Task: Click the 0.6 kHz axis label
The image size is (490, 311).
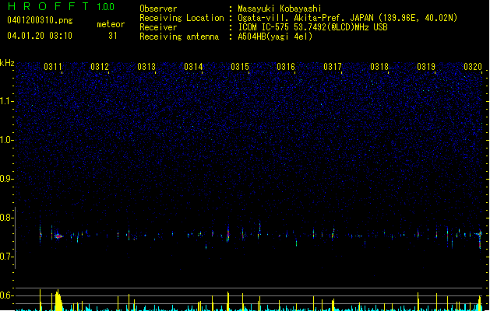Action: click(x=6, y=295)
